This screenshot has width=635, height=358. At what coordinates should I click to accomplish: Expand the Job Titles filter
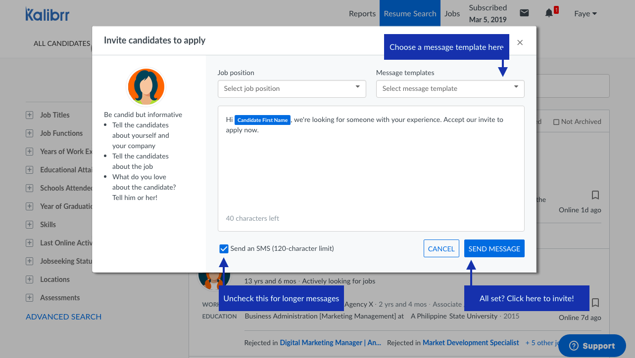click(30, 115)
